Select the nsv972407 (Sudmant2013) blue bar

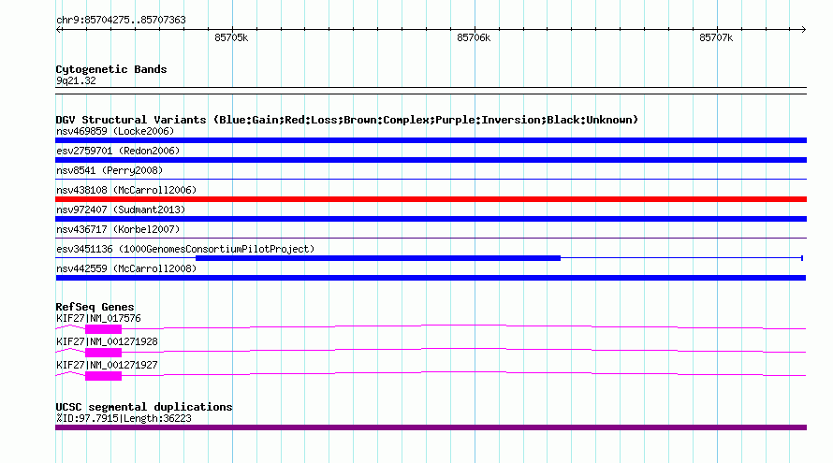431,219
